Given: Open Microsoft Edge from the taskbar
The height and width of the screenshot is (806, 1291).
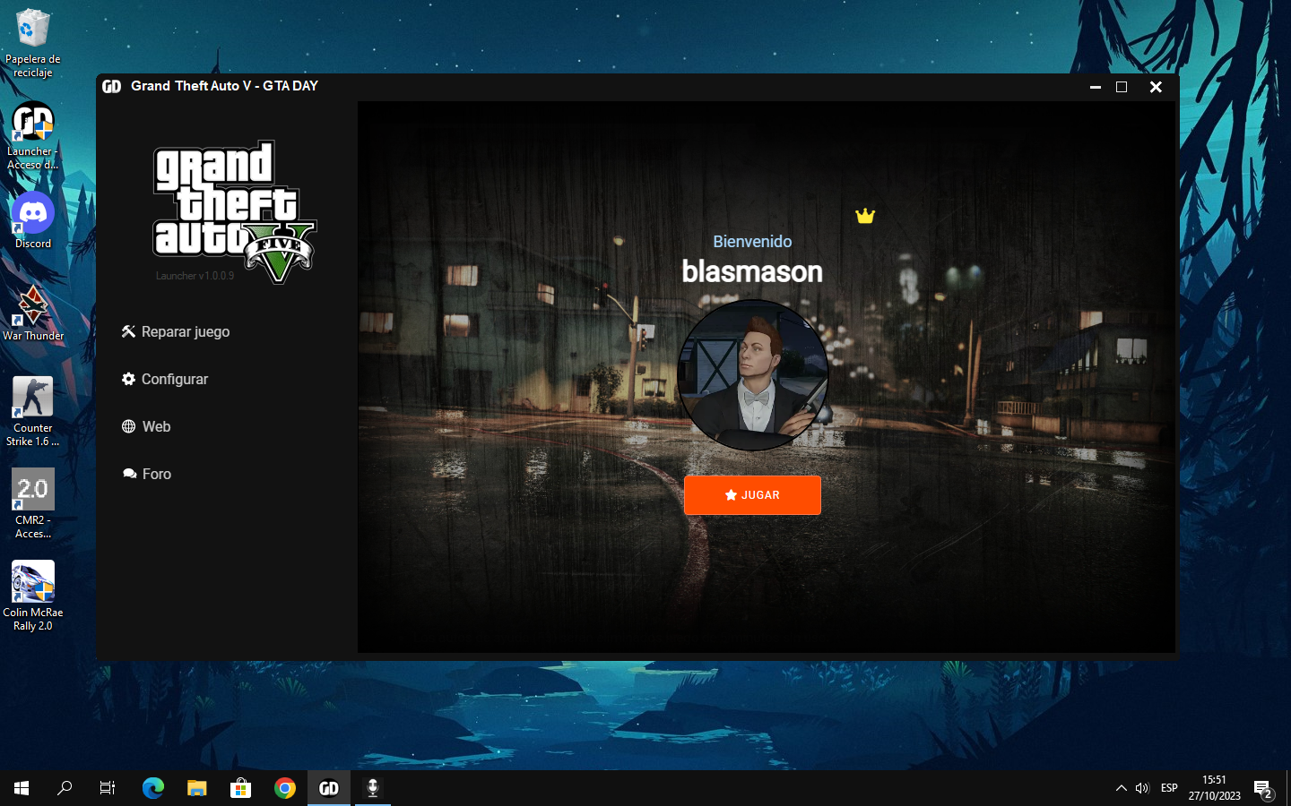Looking at the screenshot, I should coord(153,788).
